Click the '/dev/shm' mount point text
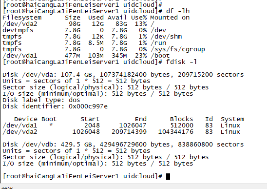The image size is (267, 189). coord(166,37)
